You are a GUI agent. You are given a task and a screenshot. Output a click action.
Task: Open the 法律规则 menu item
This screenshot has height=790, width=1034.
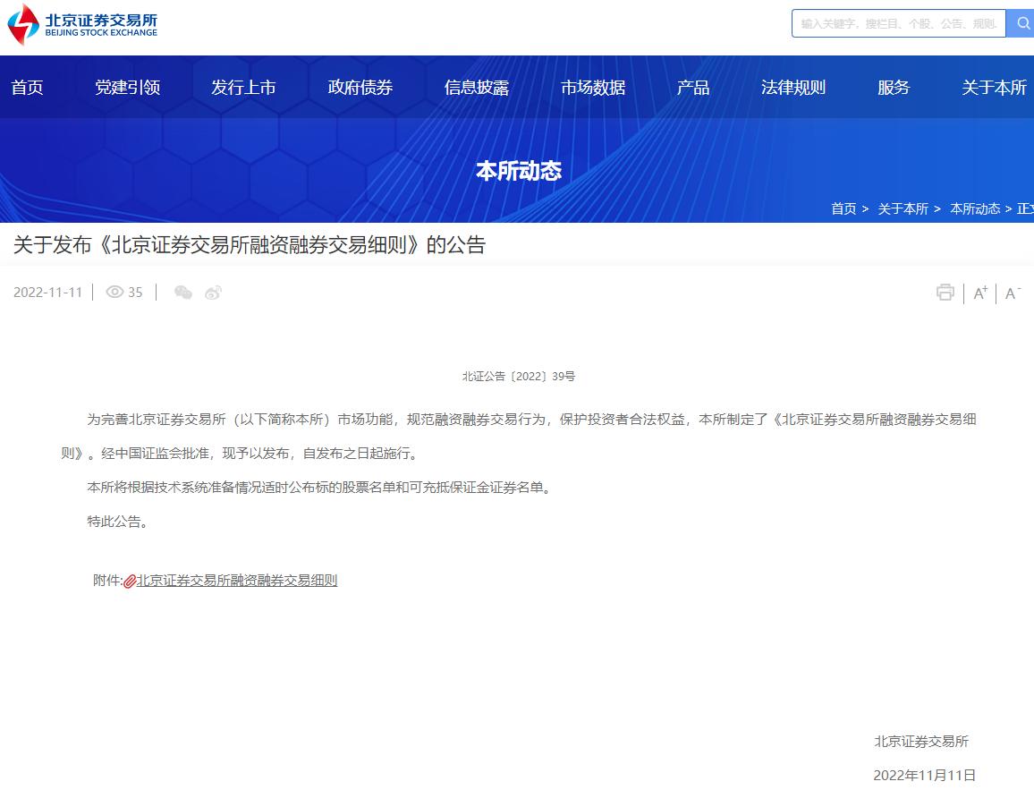coord(793,88)
